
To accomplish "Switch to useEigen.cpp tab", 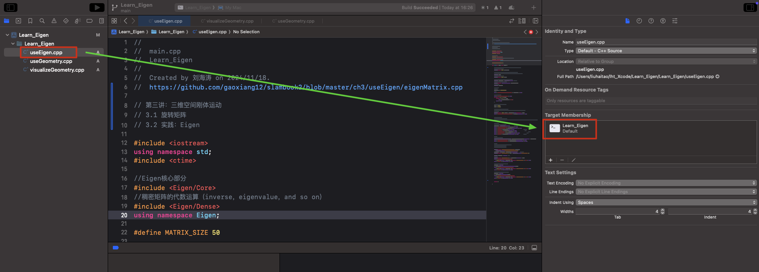I will (165, 21).
